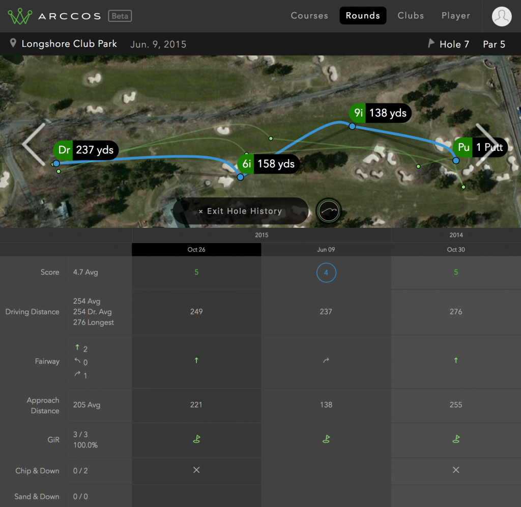Click Oct 26 score 5

click(x=196, y=272)
